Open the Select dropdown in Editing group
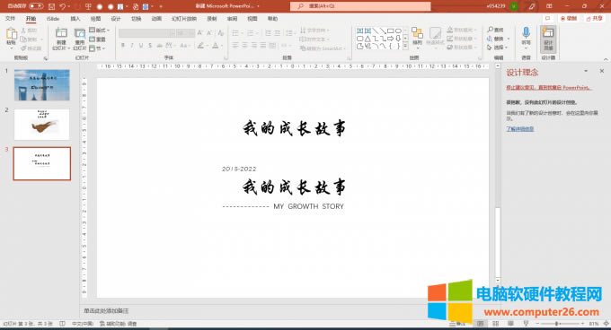The image size is (611, 330). tap(498, 48)
